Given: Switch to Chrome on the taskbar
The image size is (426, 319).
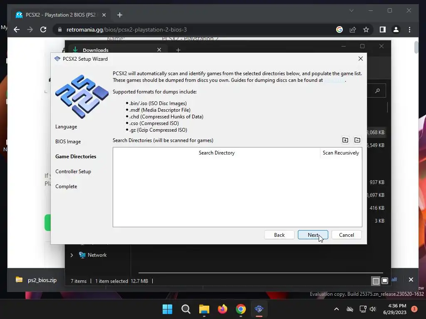Looking at the screenshot, I should (241, 309).
